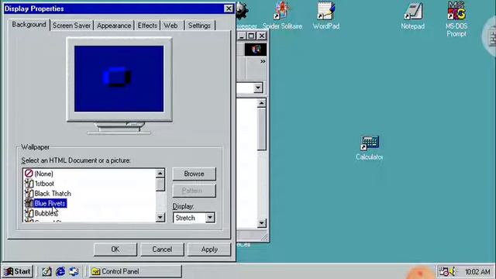Open the Spider Solitaire desktop shortcut
The height and width of the screenshot is (279, 496).
click(x=282, y=15)
